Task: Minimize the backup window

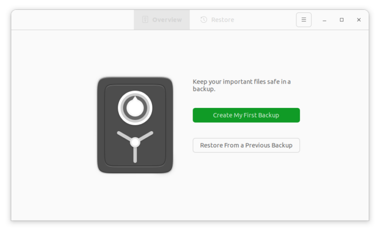Action: coord(325,20)
